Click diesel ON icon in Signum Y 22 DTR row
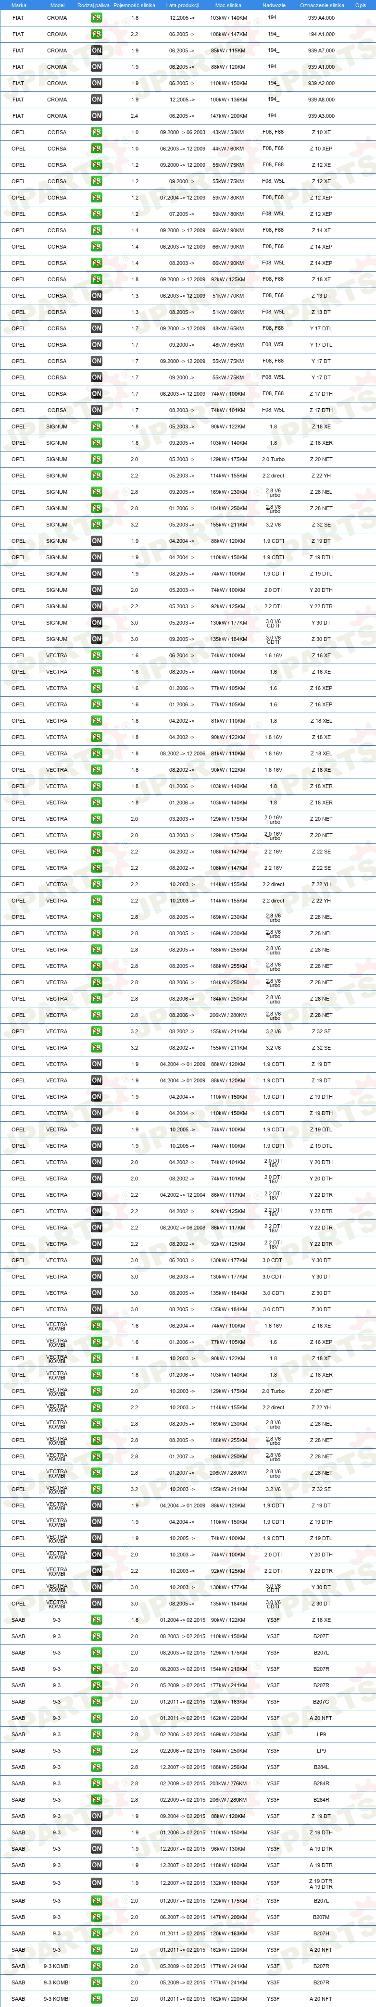Viewport: 376px width, 2007px height. click(96, 606)
